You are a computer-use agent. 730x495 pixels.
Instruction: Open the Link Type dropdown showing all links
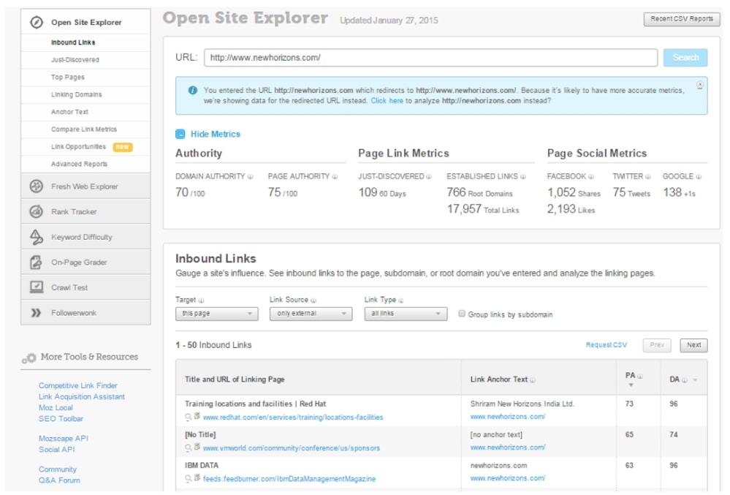(x=406, y=314)
